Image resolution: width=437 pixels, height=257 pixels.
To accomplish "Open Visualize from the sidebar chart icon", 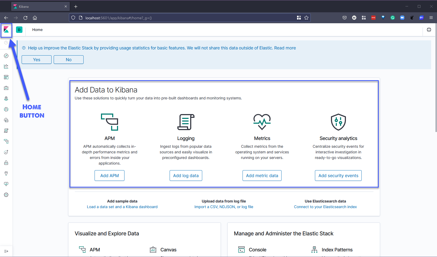I will coord(6,67).
